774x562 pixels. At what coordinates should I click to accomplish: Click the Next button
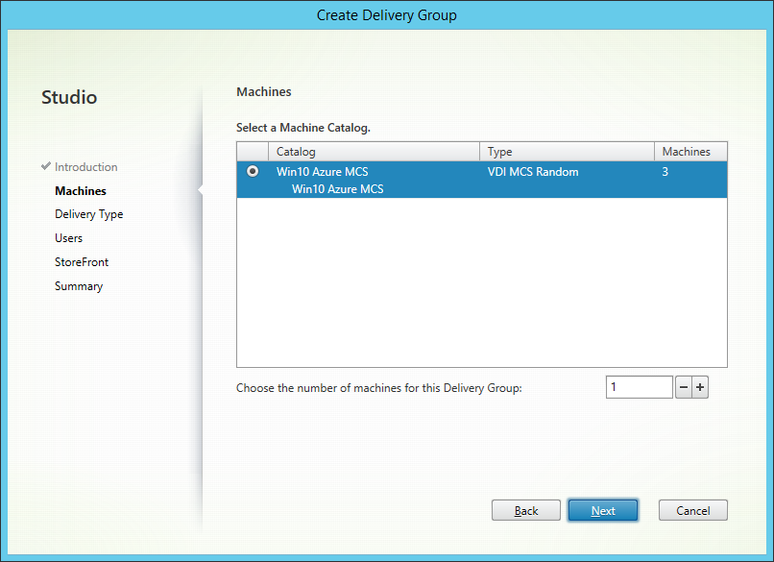603,511
